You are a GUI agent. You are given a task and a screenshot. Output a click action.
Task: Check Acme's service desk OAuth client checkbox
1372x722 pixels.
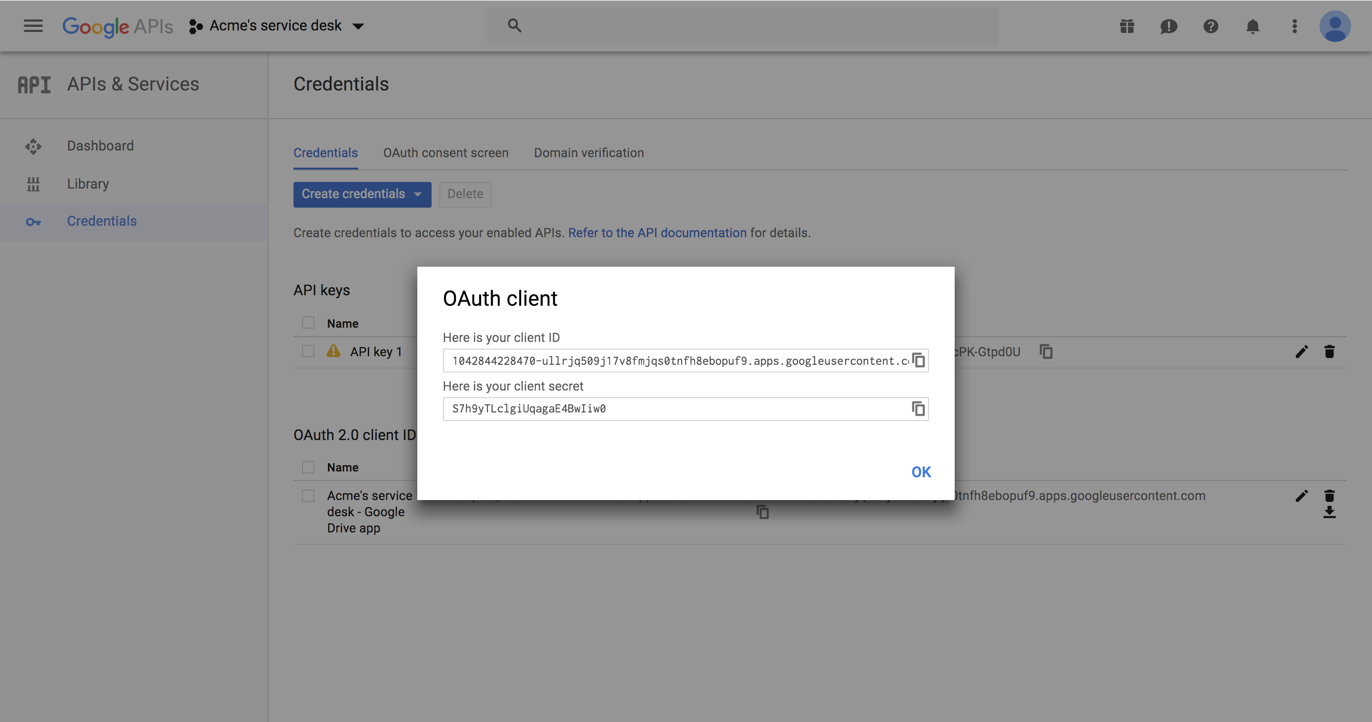(x=308, y=496)
